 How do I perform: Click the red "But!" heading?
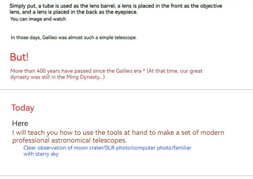[19, 57]
